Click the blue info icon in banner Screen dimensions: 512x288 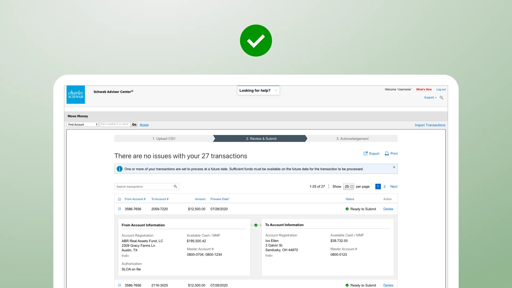click(119, 169)
